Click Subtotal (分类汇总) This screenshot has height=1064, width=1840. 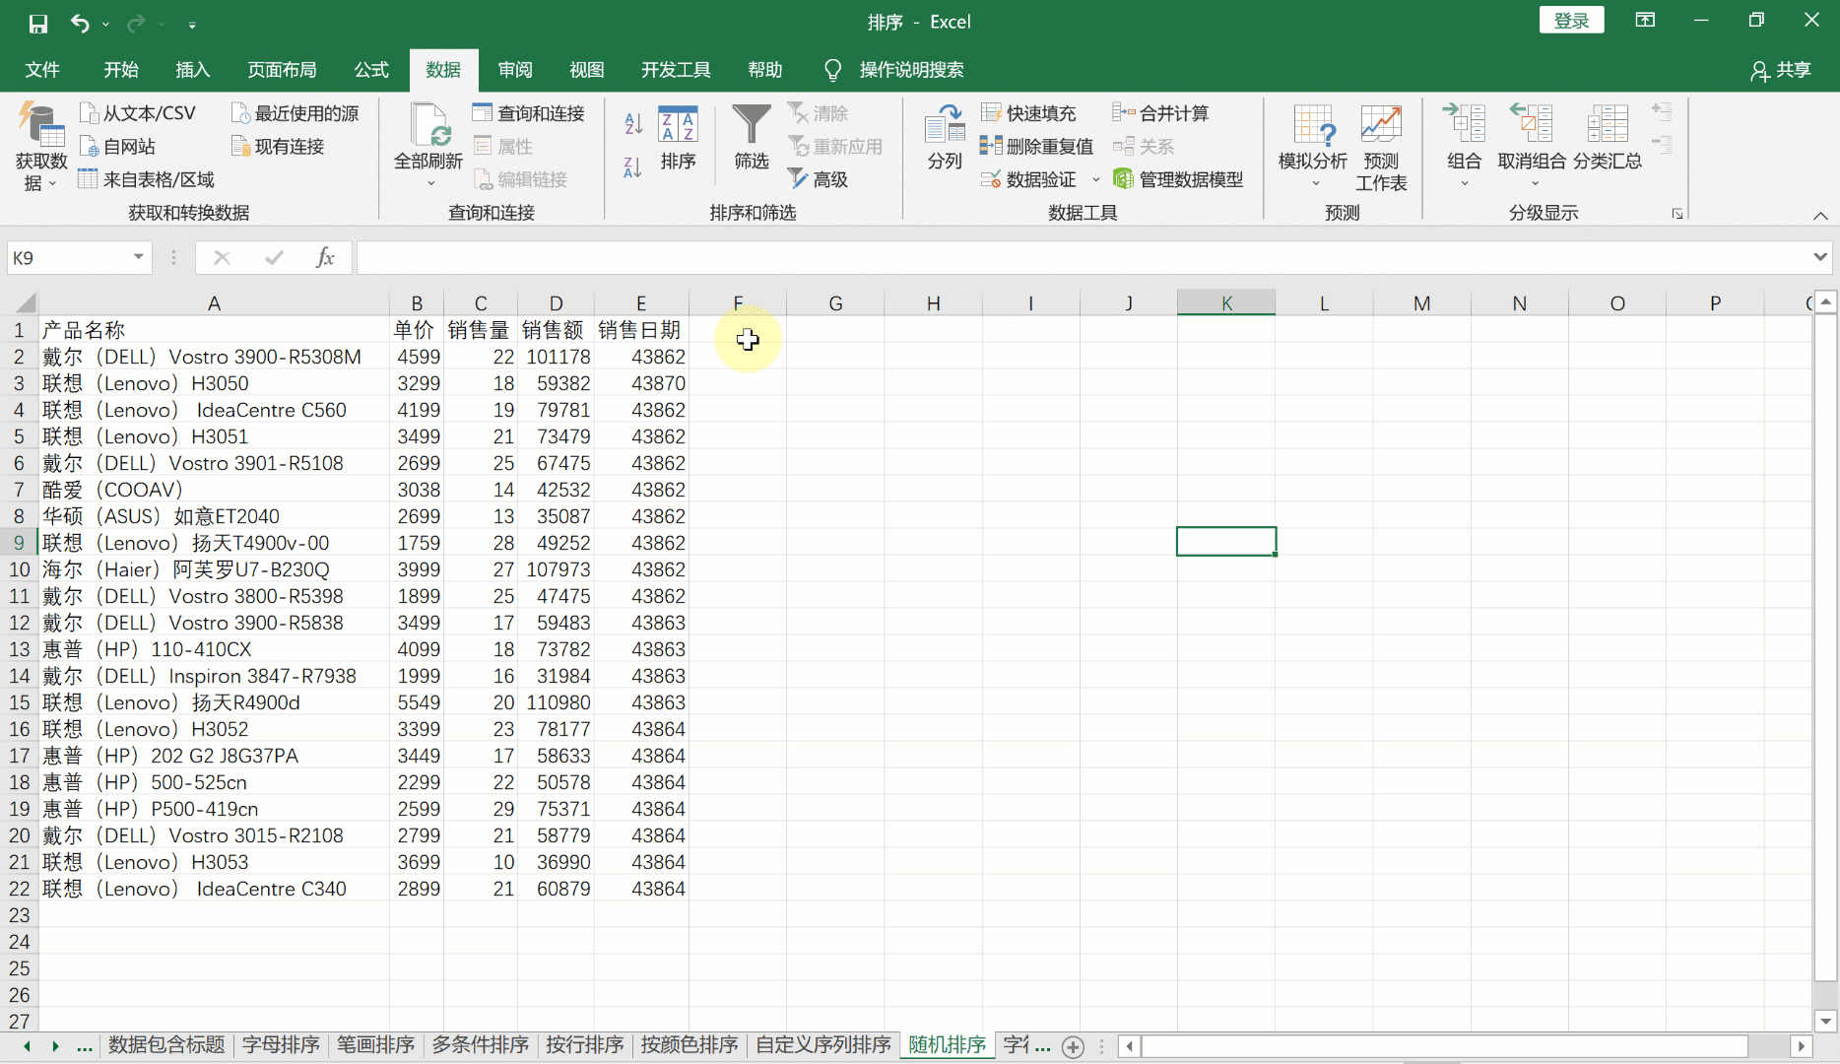[1608, 138]
